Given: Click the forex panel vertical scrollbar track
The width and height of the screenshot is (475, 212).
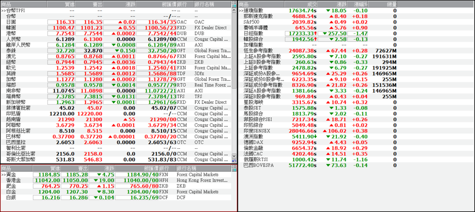Looking at the screenshot, I should pos(234,83).
